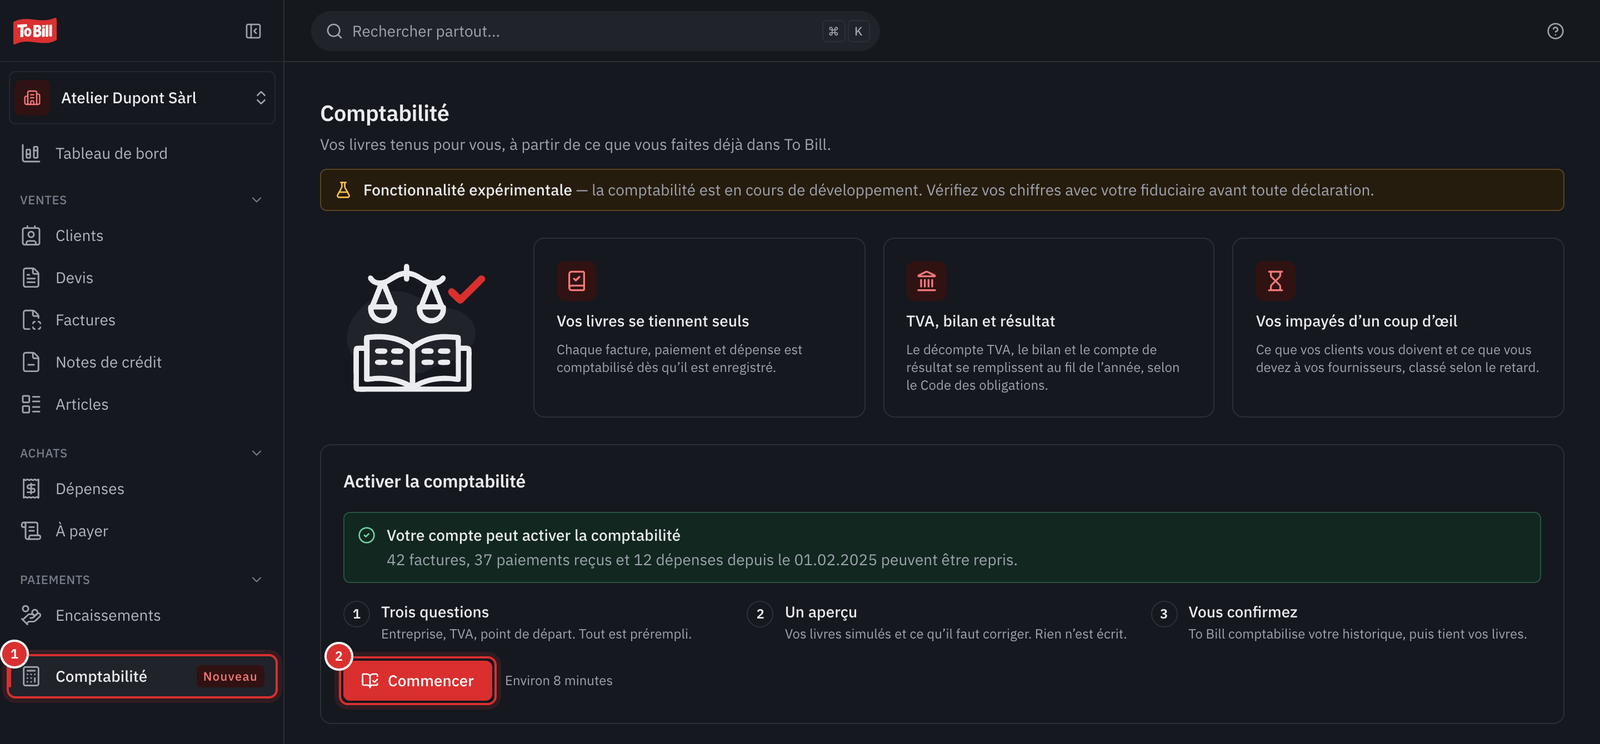This screenshot has width=1600, height=744.
Task: Collapse the PAIEMENTS section chevron
Action: (x=257, y=580)
